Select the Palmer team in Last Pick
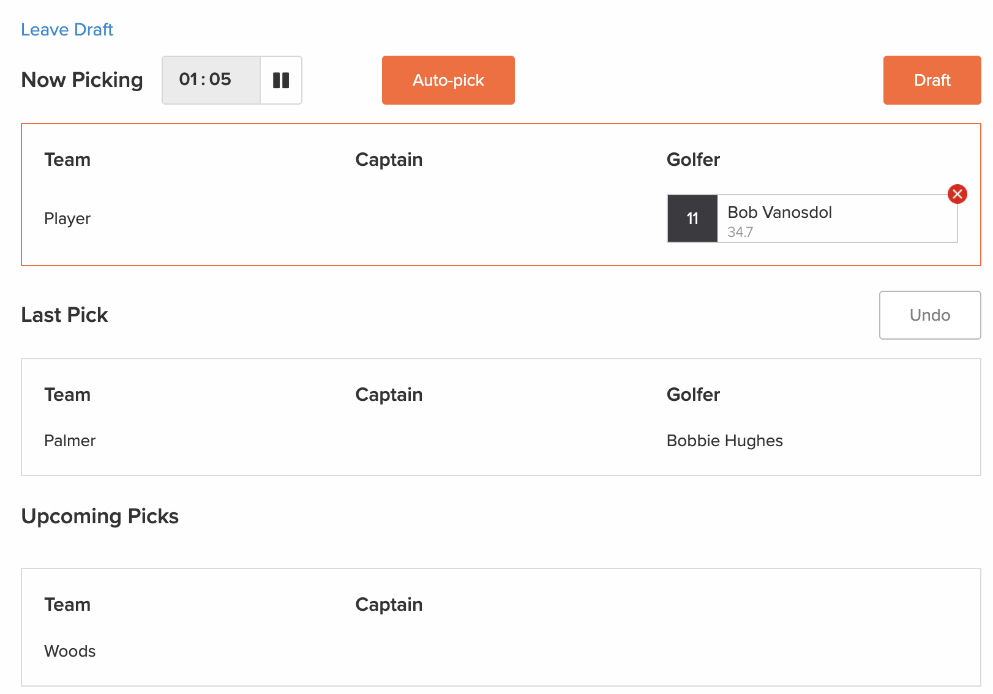The width and height of the screenshot is (993, 694). (70, 441)
